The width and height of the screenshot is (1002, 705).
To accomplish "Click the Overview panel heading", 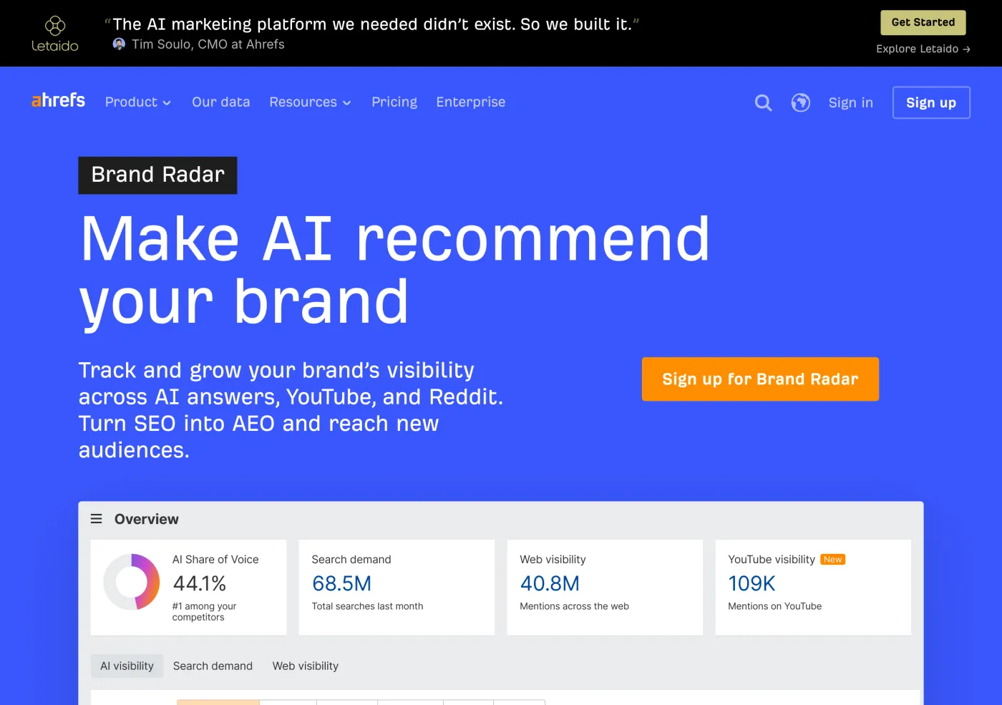I will [146, 519].
